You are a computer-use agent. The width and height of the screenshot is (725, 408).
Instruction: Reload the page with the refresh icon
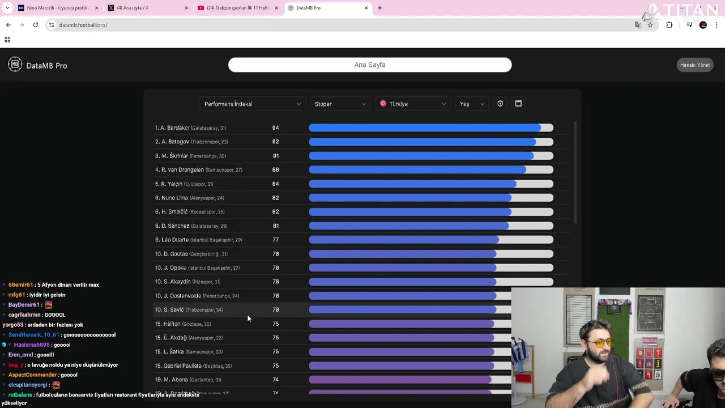coord(35,25)
